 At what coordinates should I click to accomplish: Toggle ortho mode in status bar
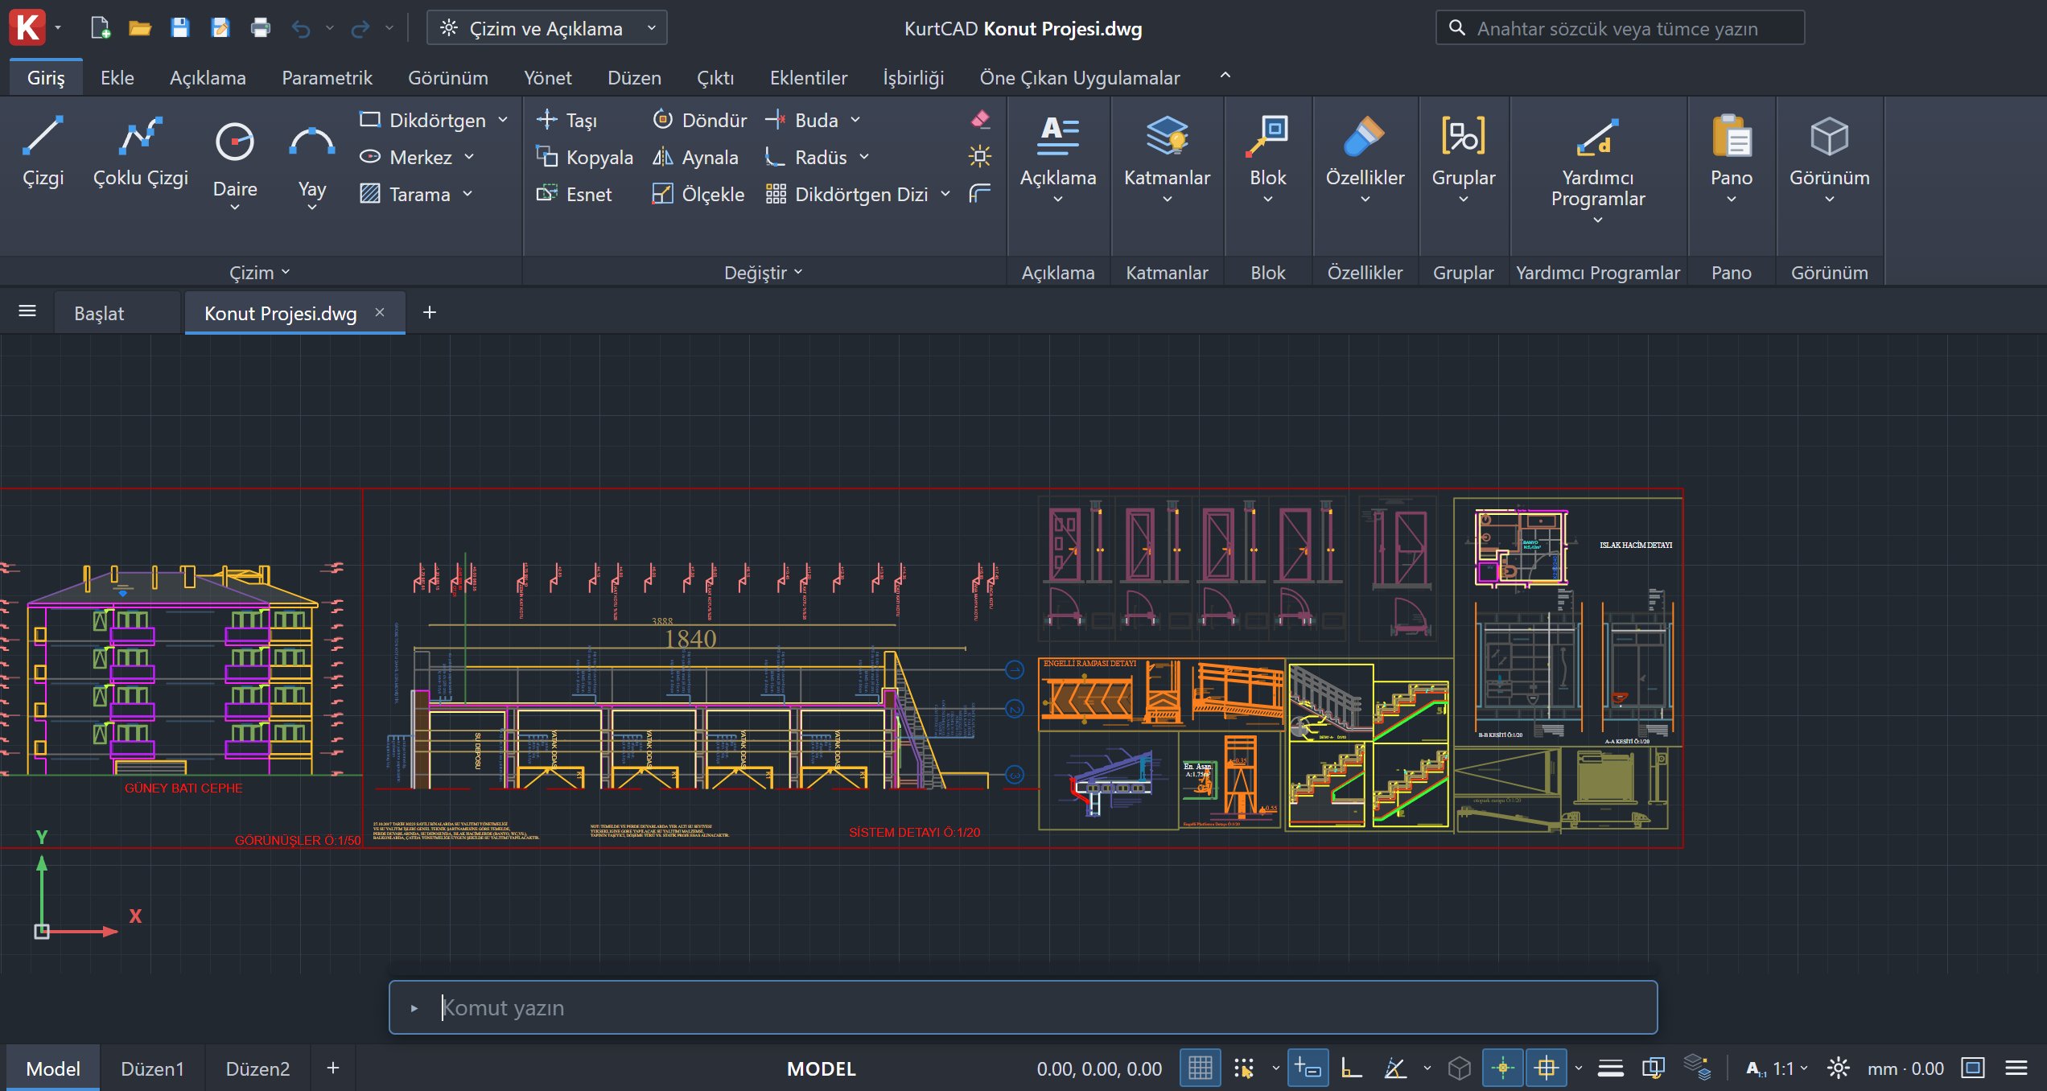1352,1068
